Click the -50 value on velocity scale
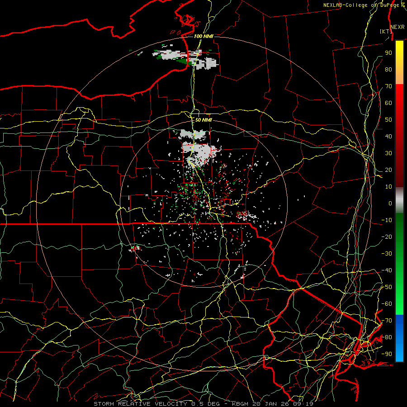This screenshot has height=407, width=407. coord(387,287)
